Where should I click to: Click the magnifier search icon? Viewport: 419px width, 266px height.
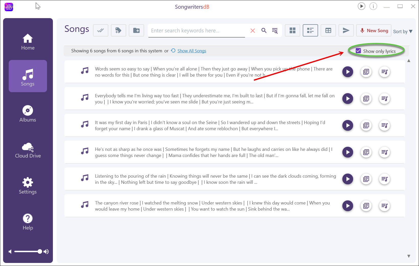[x=264, y=31]
